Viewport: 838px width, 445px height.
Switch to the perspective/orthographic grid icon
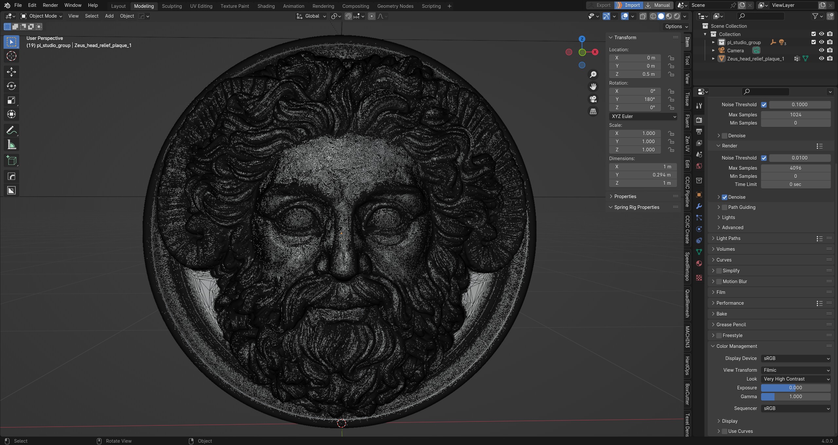[x=593, y=111]
